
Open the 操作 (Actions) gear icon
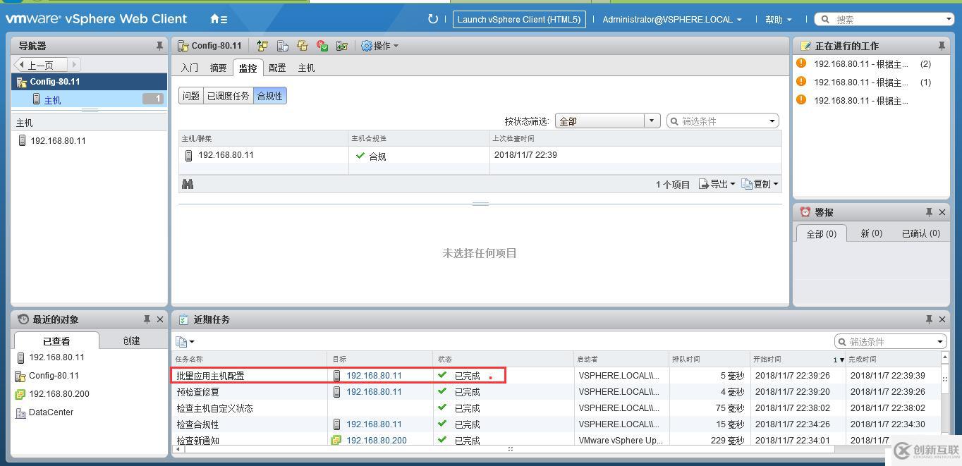[365, 46]
